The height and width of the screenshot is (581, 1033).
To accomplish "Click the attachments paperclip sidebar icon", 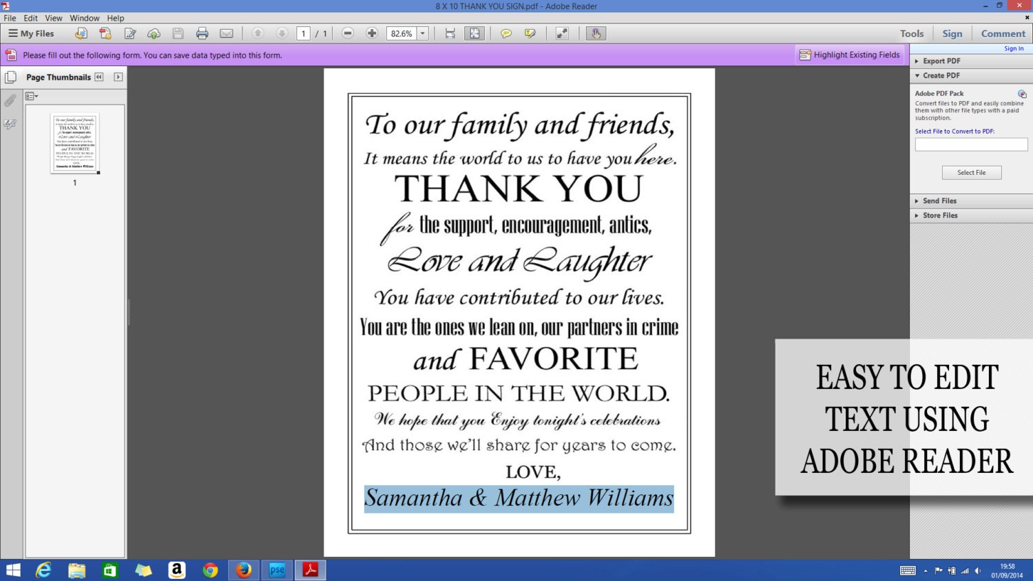I will pos(10,101).
